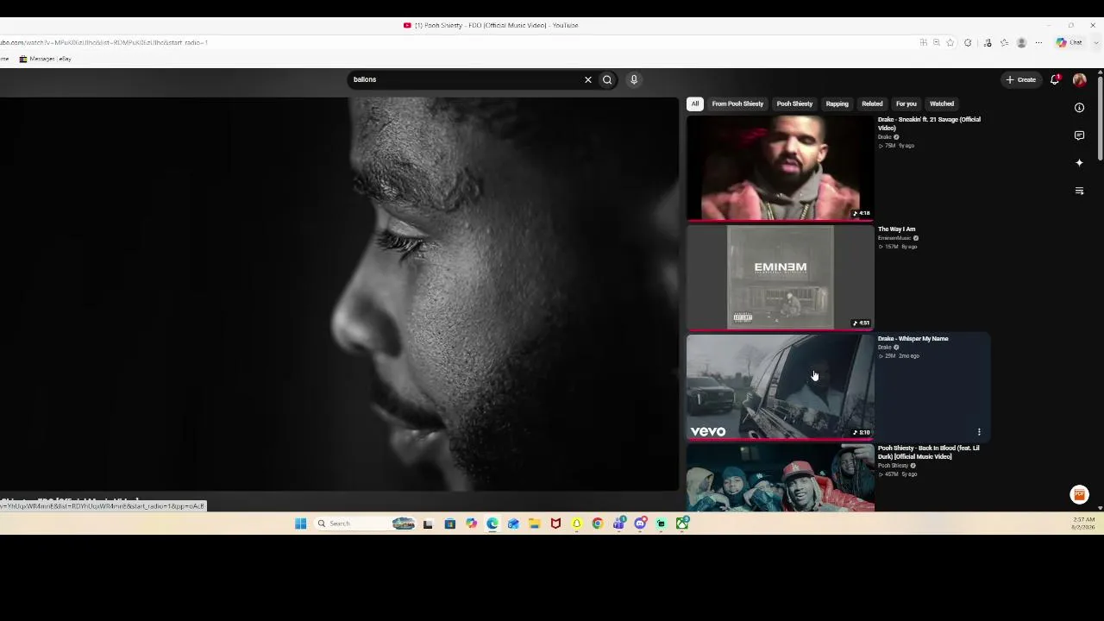Viewport: 1104px width, 621px height.
Task: Open browser favorites list icon
Action: click(1004, 42)
